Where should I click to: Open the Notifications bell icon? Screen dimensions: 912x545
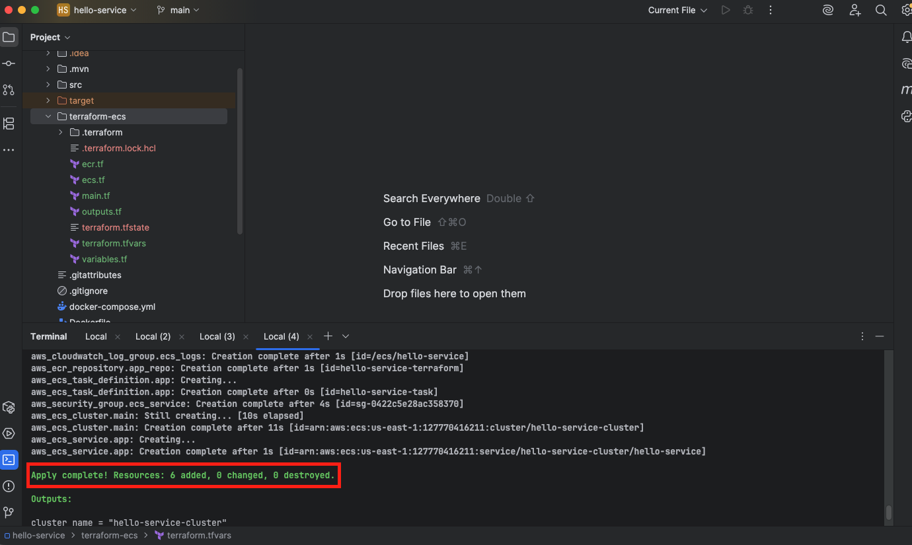click(907, 38)
